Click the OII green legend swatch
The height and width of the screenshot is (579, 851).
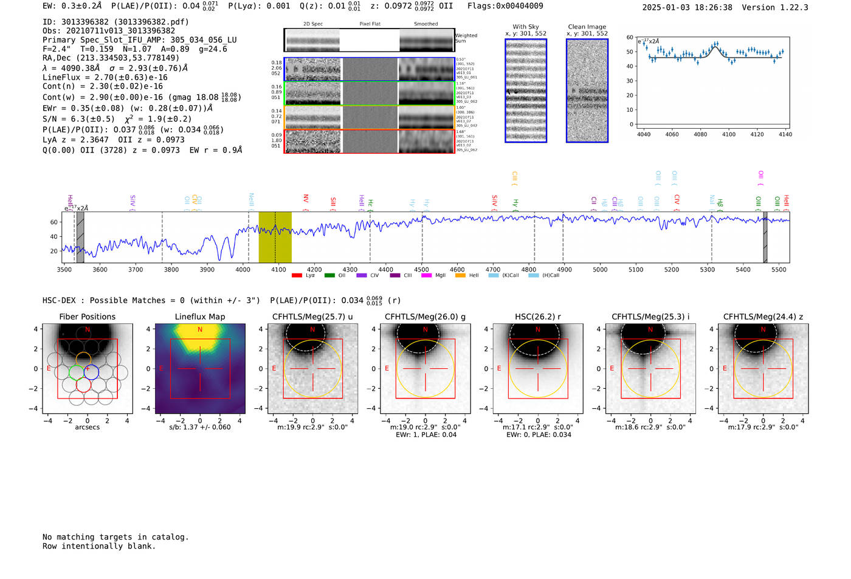tap(329, 276)
